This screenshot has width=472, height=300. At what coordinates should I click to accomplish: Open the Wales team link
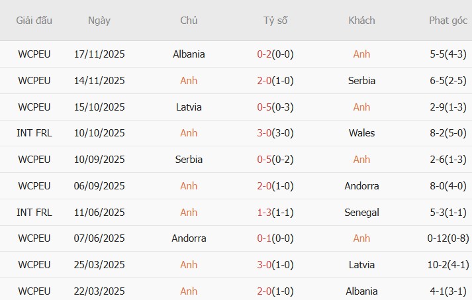(361, 133)
